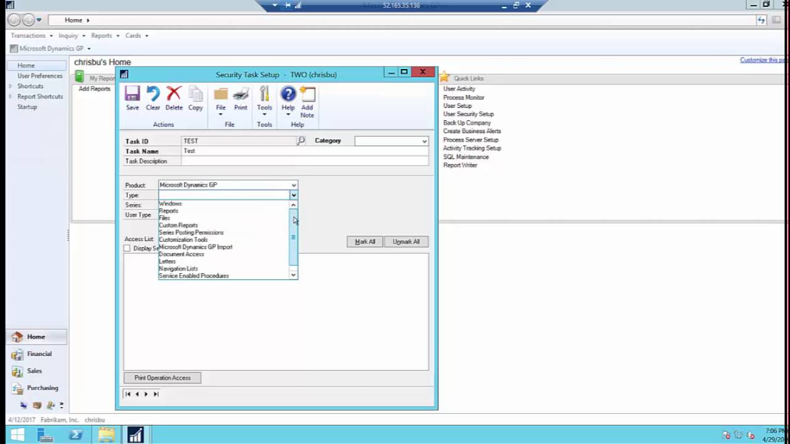Click scroll down arrow of Type list
This screenshot has height=444, width=790.
293,275
